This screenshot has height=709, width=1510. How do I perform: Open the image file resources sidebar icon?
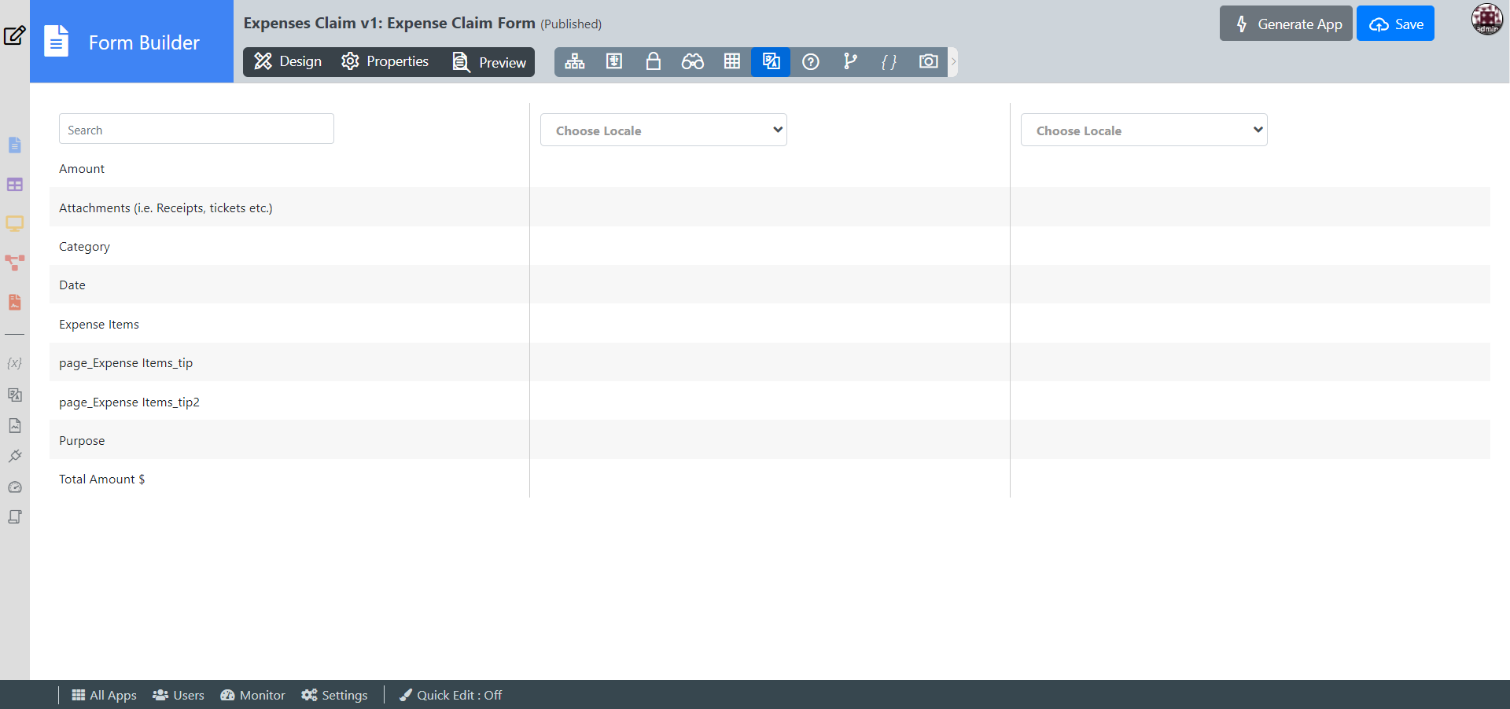(x=15, y=425)
